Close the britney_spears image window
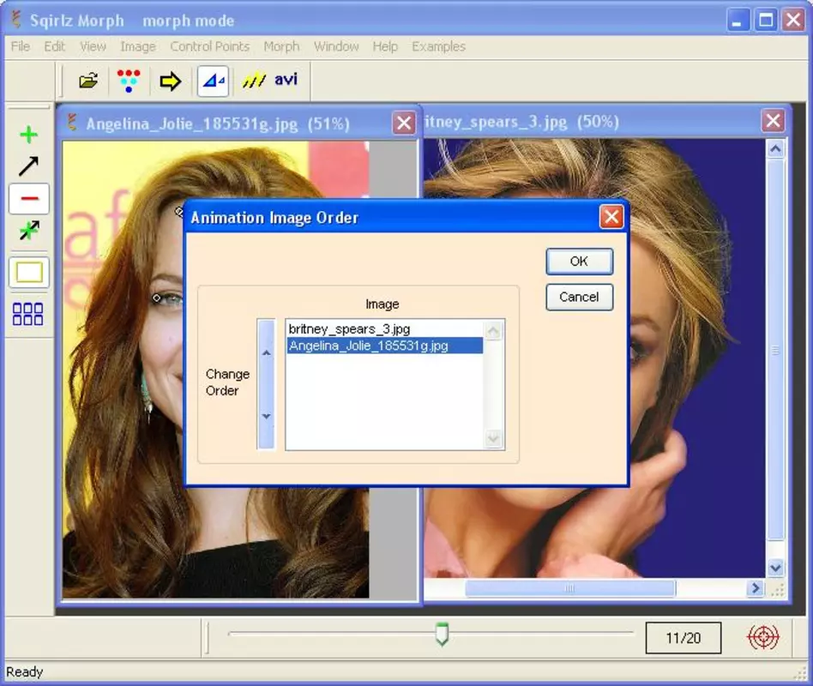This screenshot has width=813, height=686. 773,121
